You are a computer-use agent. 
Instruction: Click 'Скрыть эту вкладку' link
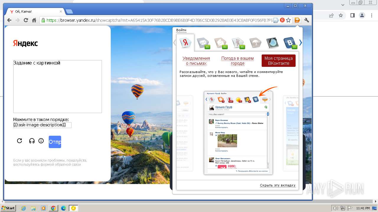pyautogui.click(x=278, y=185)
